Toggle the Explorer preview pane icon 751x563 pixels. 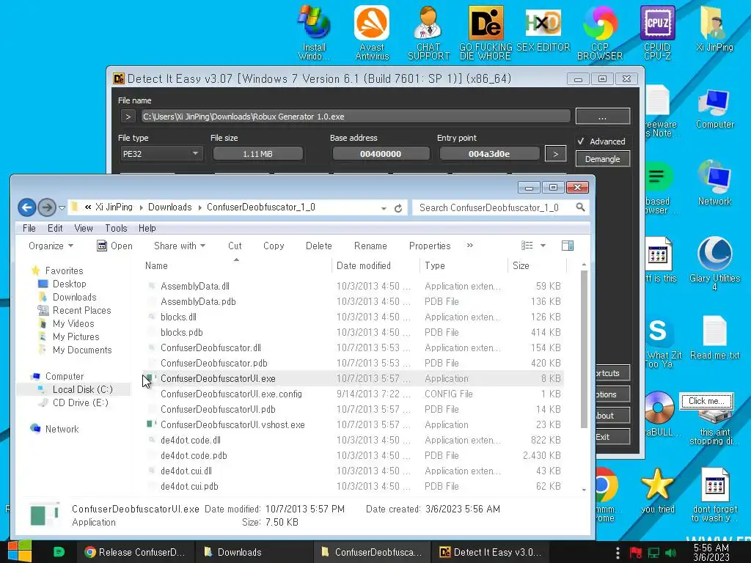(x=567, y=246)
